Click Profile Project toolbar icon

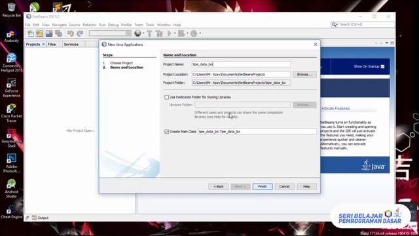[194, 33]
